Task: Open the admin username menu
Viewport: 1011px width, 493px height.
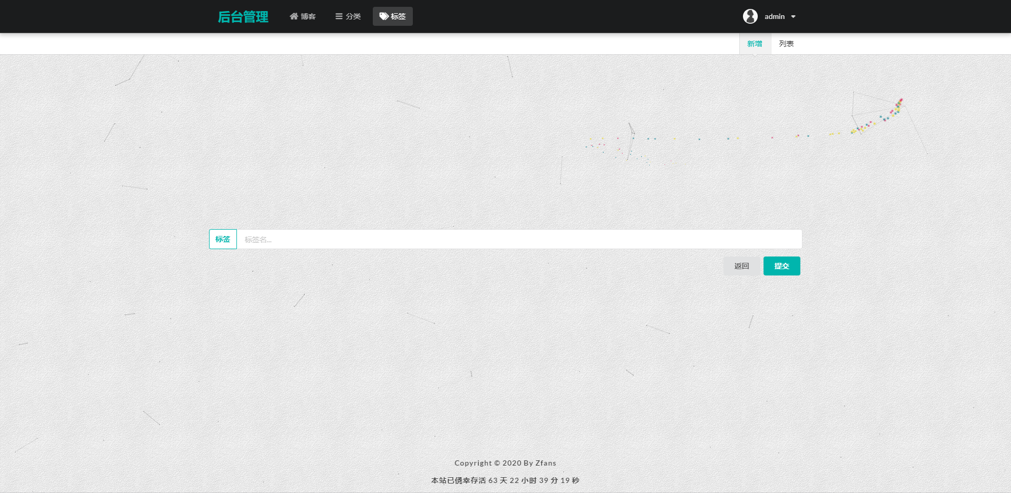Action: [x=774, y=17]
